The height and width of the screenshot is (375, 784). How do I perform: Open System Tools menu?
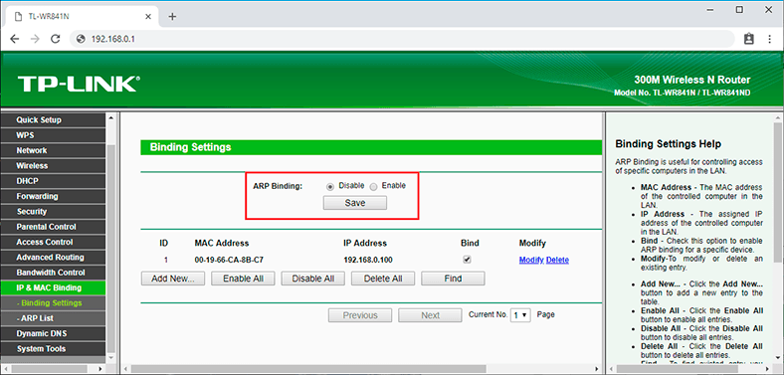click(53, 349)
